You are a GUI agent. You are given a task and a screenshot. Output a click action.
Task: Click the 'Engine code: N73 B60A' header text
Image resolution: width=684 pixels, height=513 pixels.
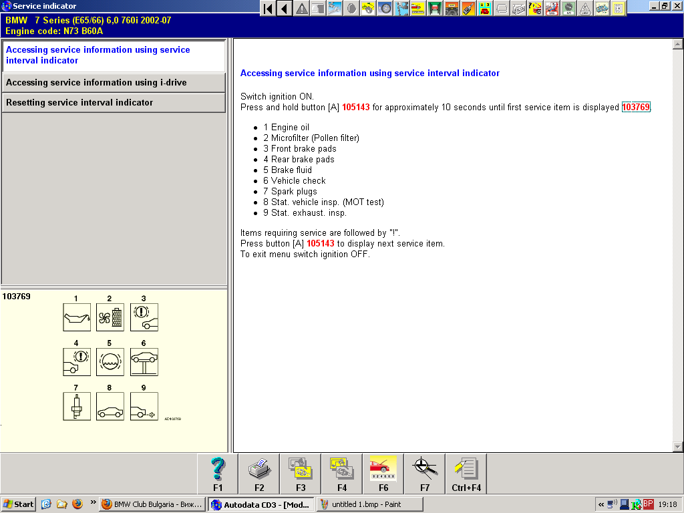click(54, 31)
